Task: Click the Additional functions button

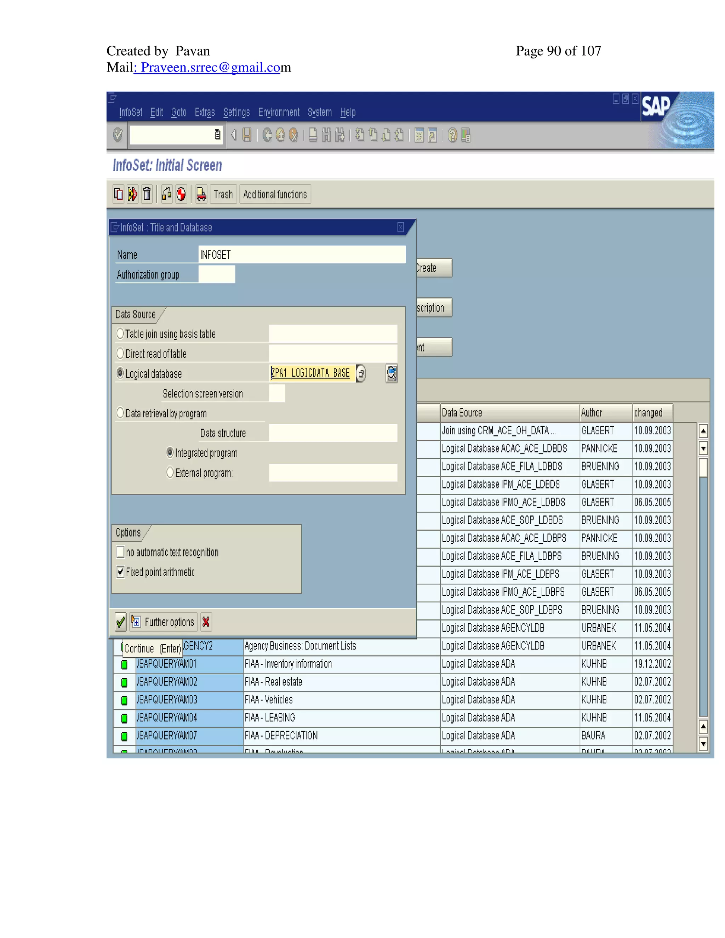Action: click(275, 195)
